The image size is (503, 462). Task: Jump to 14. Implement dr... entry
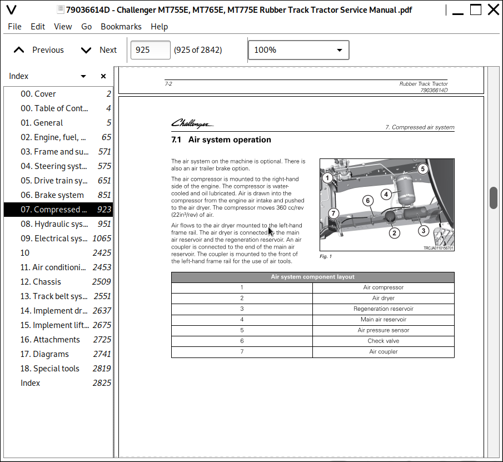pyautogui.click(x=58, y=311)
